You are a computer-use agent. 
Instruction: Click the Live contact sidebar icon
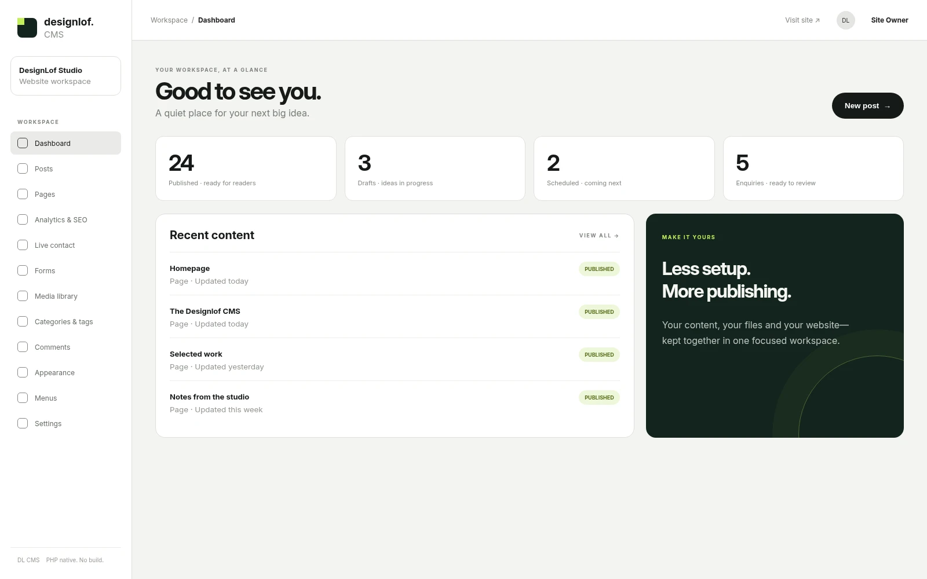point(23,245)
